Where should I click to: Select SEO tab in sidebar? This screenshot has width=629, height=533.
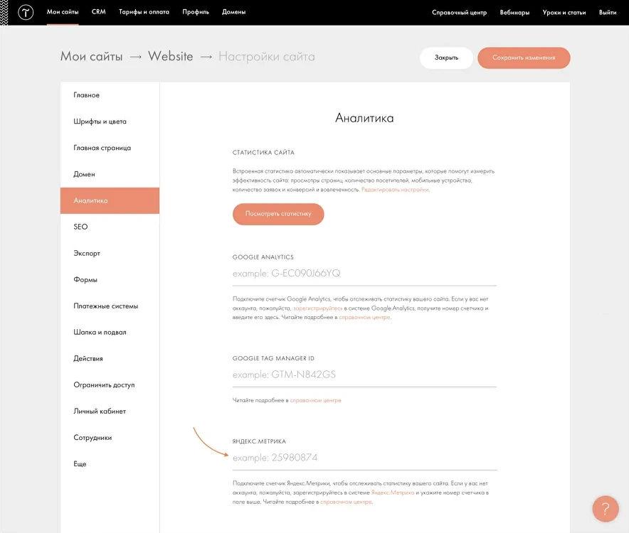tap(80, 227)
